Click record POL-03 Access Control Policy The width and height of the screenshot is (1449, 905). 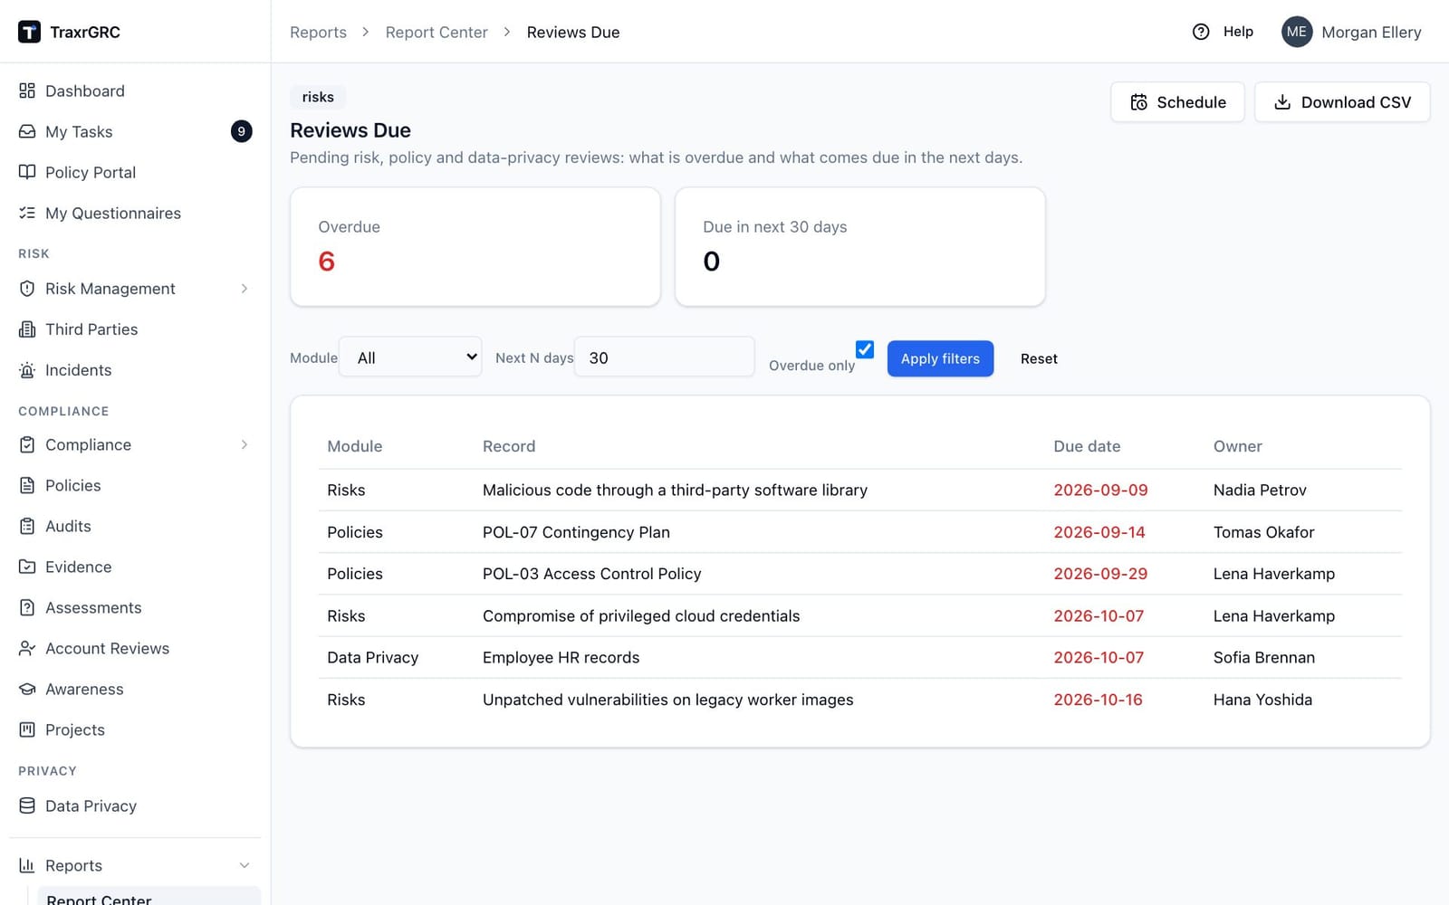click(x=592, y=574)
